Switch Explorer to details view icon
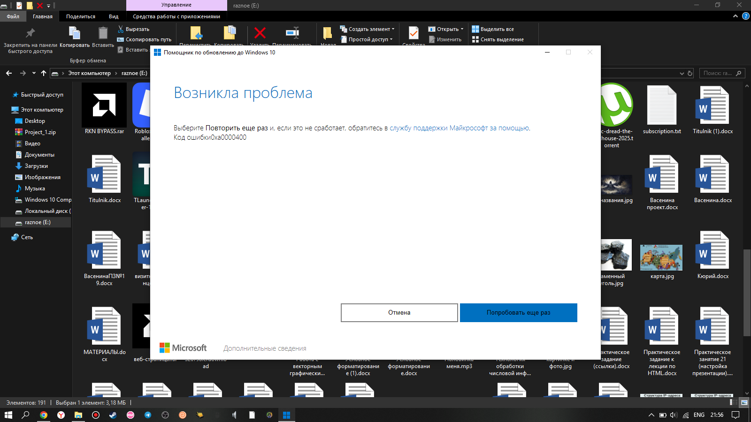The width and height of the screenshot is (751, 422). coord(734,402)
